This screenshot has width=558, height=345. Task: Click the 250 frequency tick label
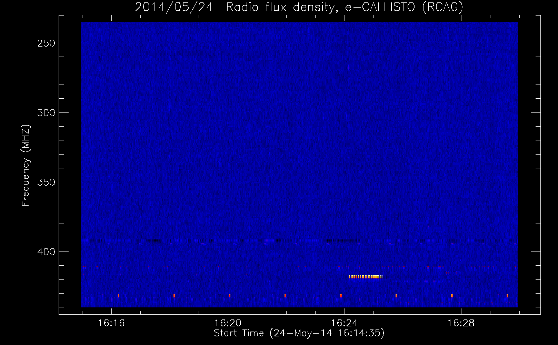(46, 43)
